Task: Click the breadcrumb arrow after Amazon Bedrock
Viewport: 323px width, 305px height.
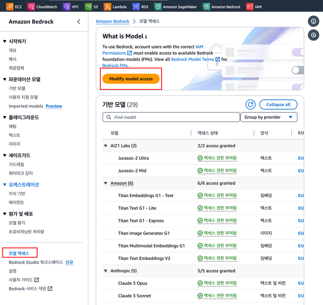Action: tap(134, 21)
